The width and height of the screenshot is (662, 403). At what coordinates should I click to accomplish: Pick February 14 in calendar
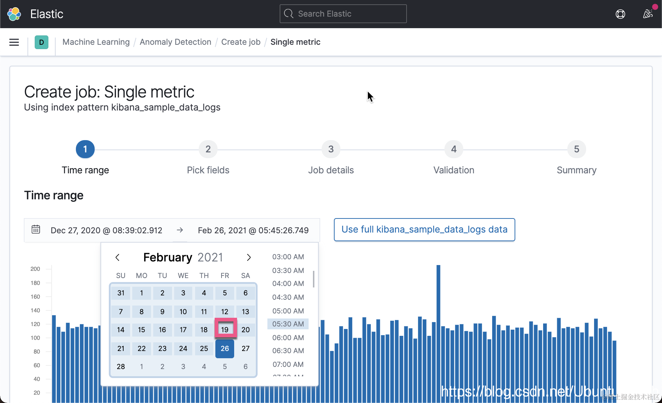121,330
